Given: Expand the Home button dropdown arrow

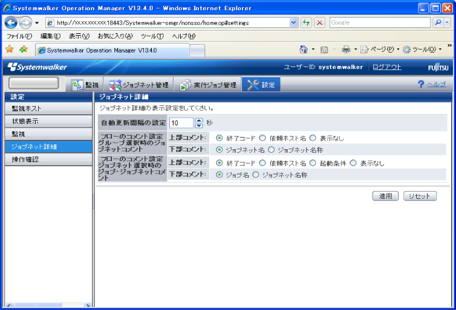Looking at the screenshot, I should coord(313,50).
